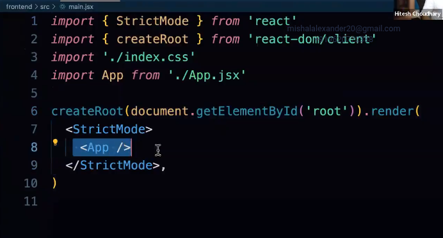
Task: Click the 'react-dom/client' string
Action: (312, 39)
